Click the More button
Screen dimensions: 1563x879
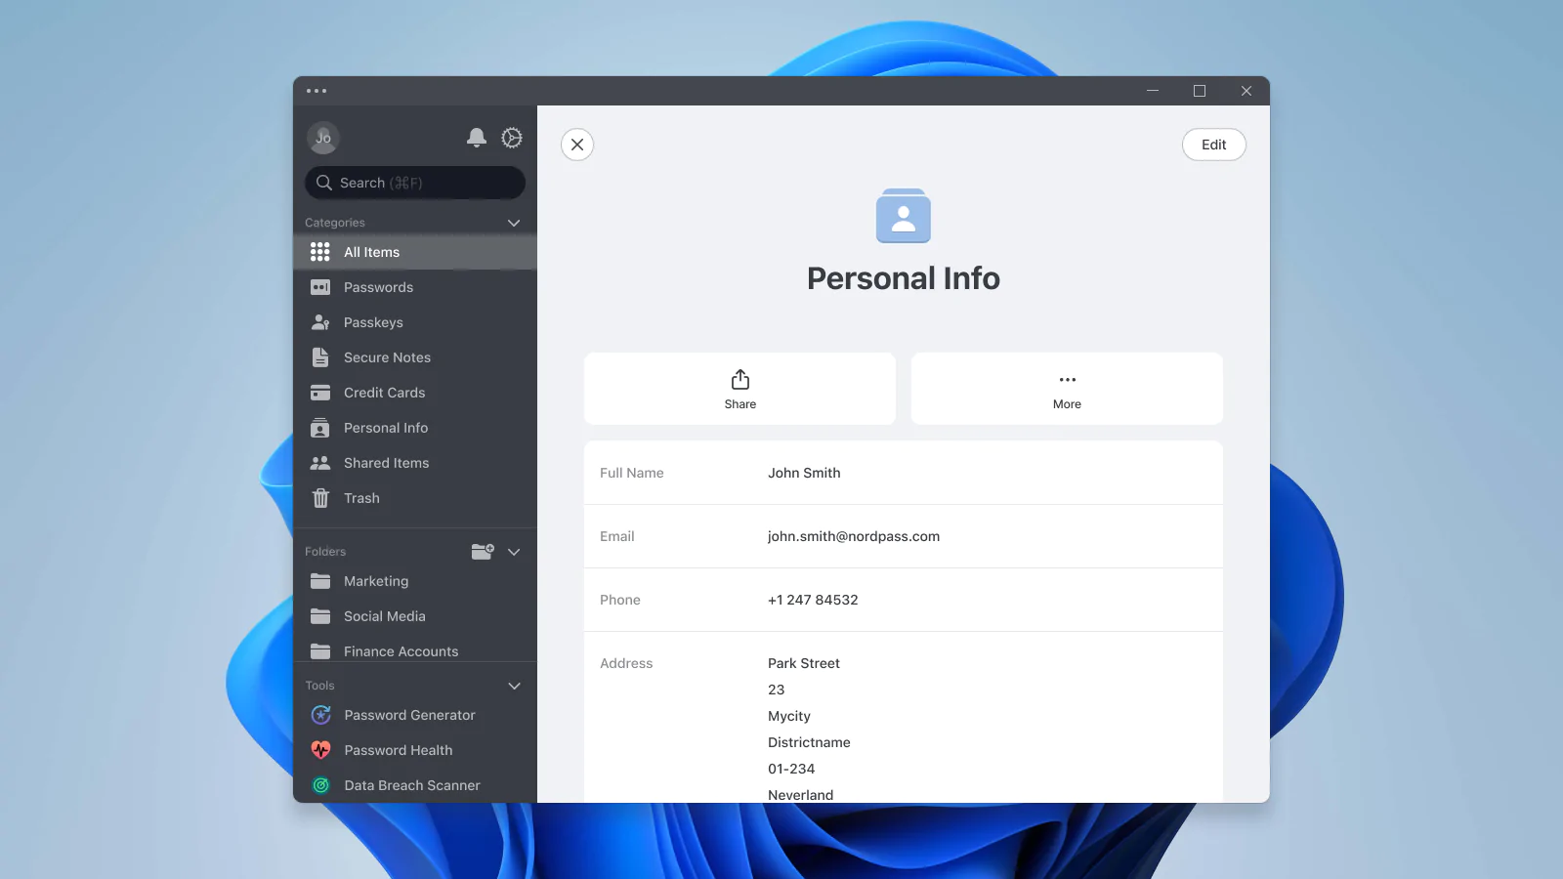(1067, 389)
